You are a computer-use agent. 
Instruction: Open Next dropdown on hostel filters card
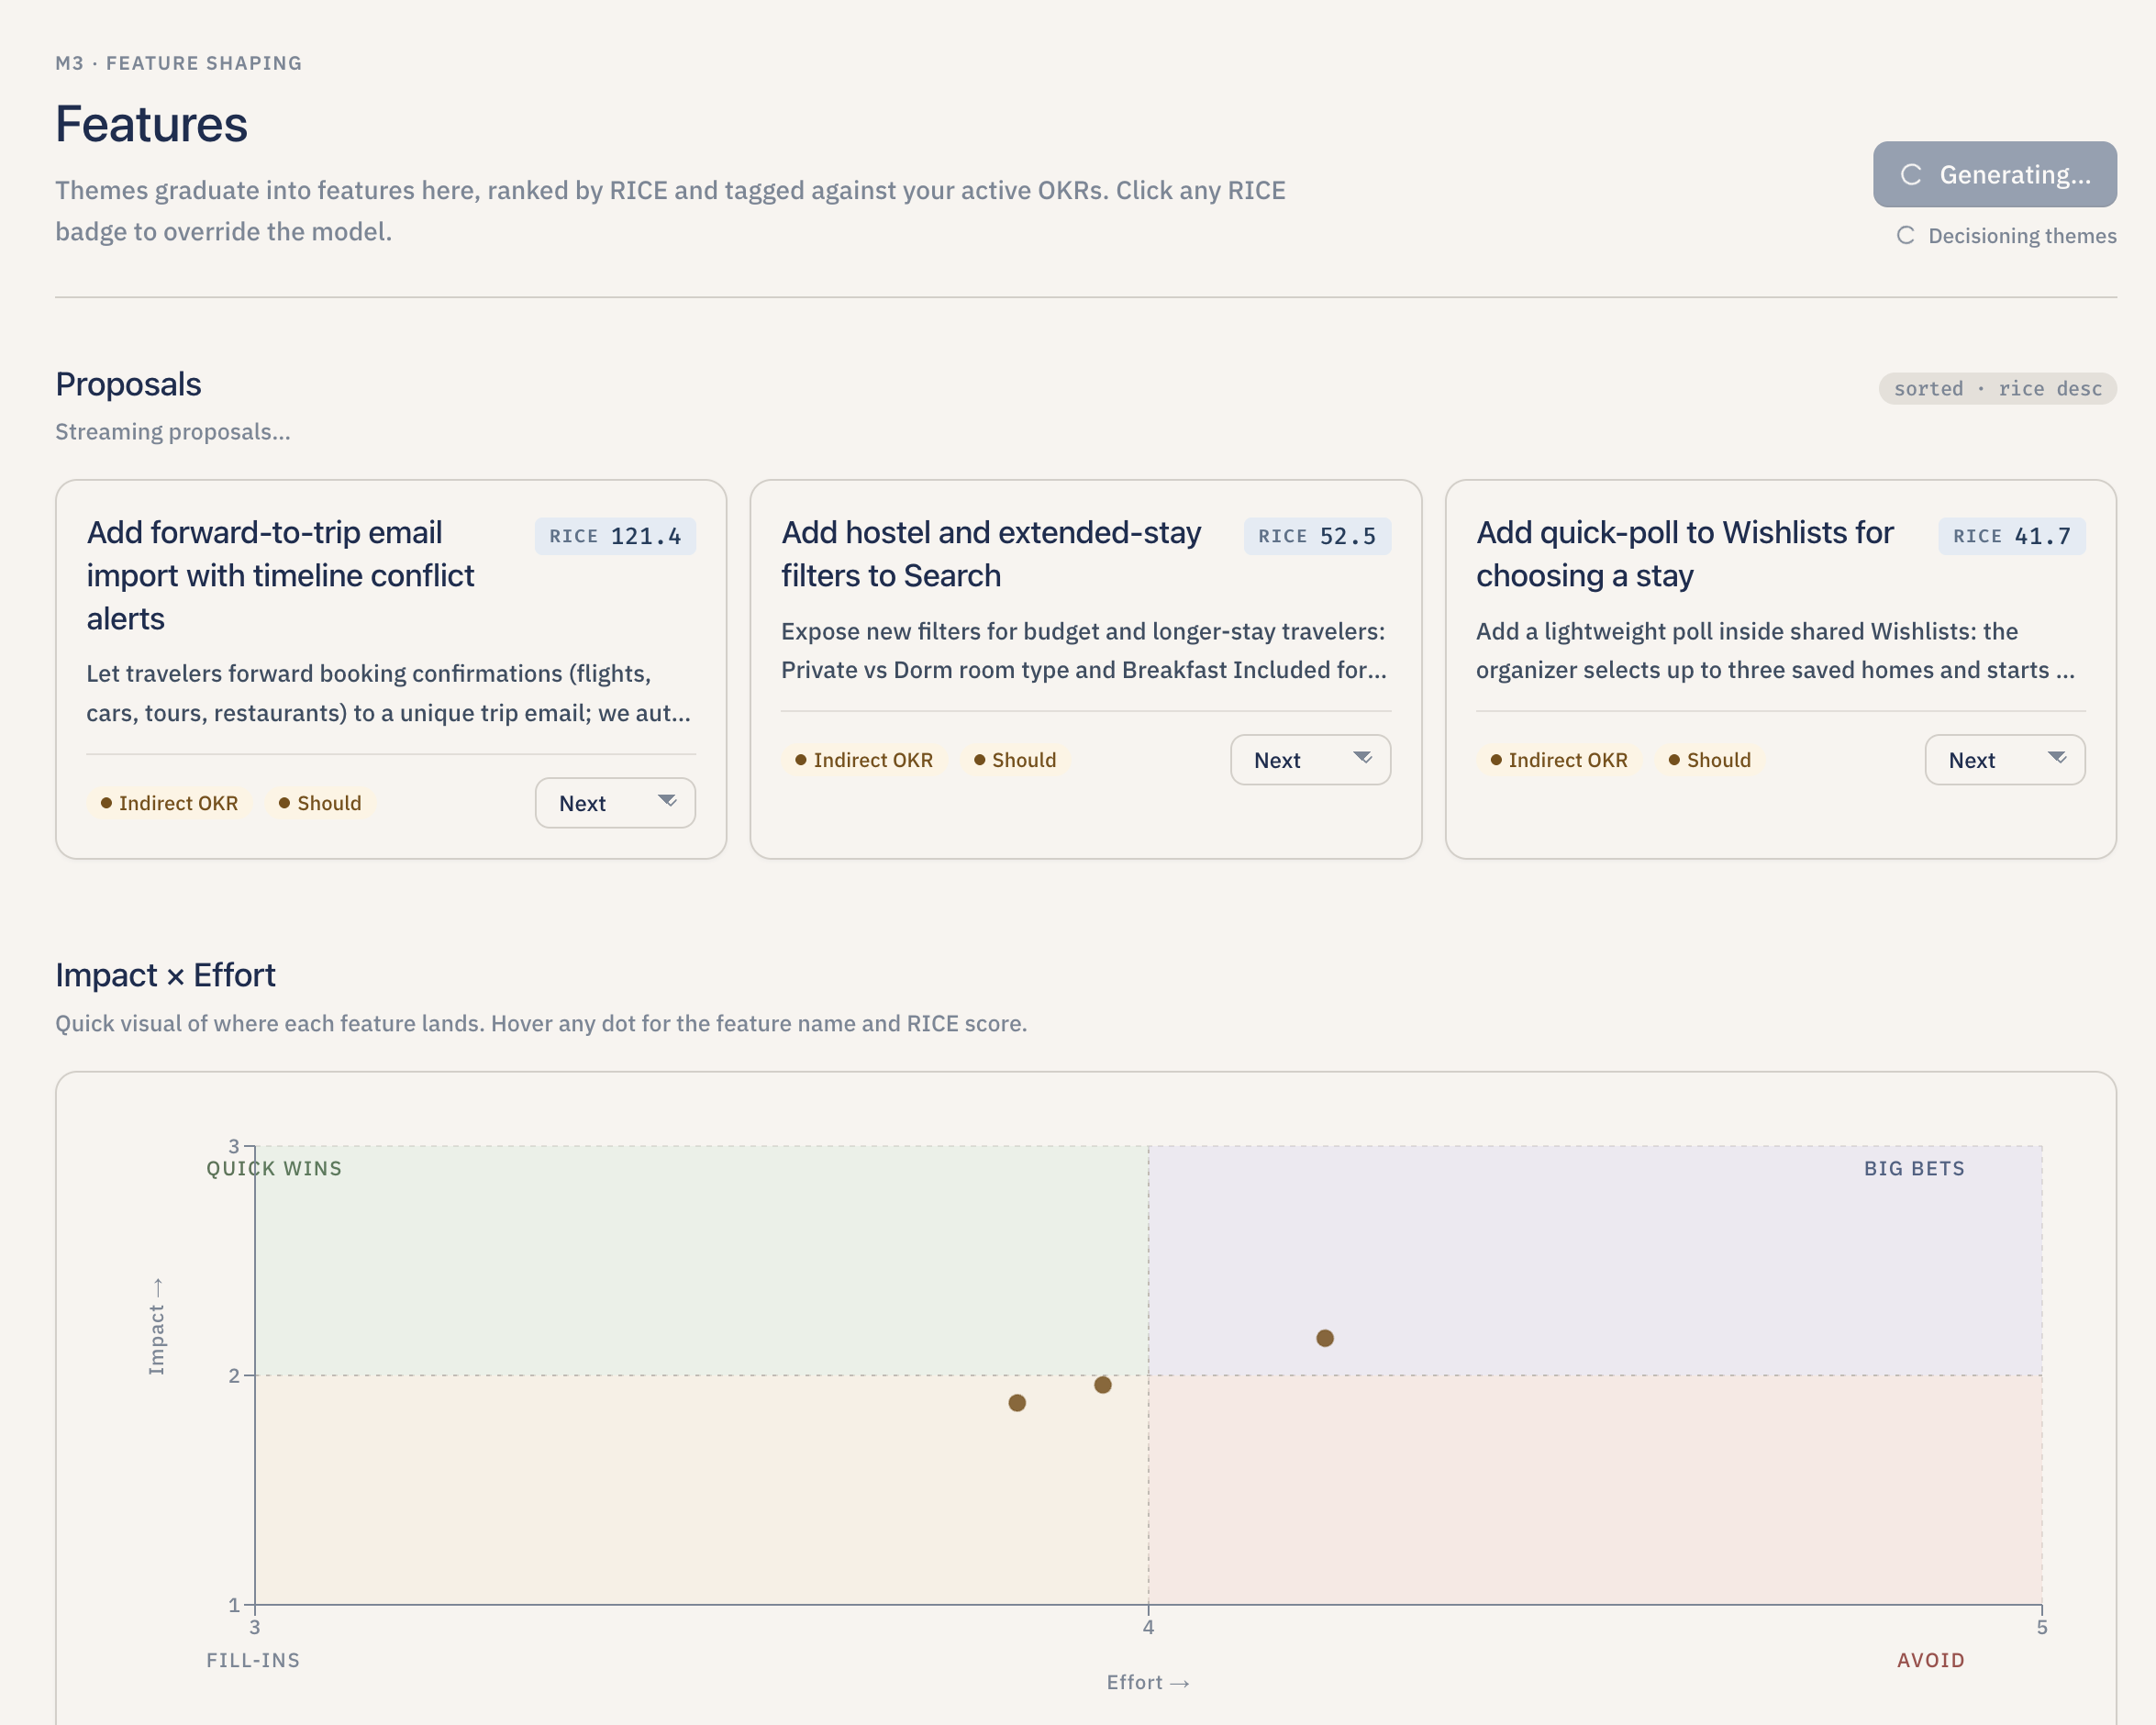(1309, 760)
